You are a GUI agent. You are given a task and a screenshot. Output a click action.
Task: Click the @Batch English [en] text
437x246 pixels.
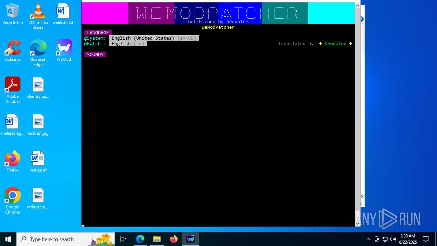(x=128, y=44)
